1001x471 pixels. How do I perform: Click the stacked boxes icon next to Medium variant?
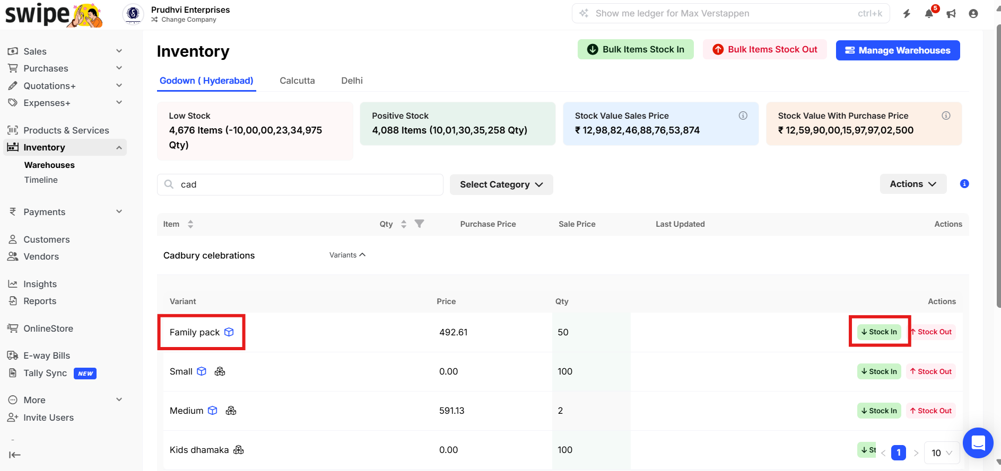(231, 411)
